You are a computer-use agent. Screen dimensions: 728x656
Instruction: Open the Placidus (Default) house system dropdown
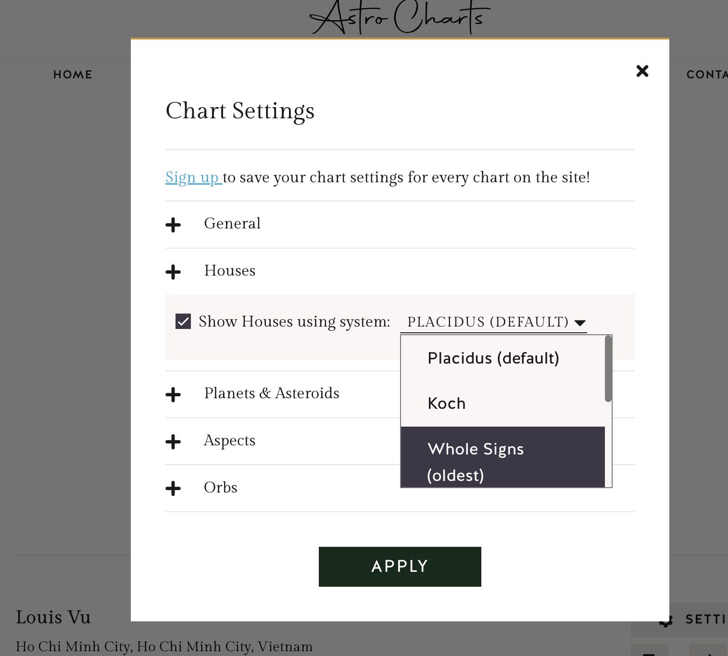pos(493,322)
